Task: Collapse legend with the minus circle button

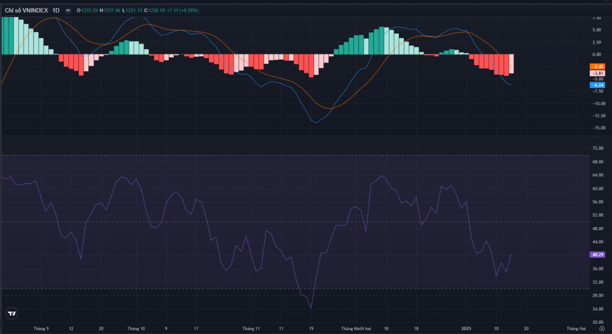Action: coord(68,10)
